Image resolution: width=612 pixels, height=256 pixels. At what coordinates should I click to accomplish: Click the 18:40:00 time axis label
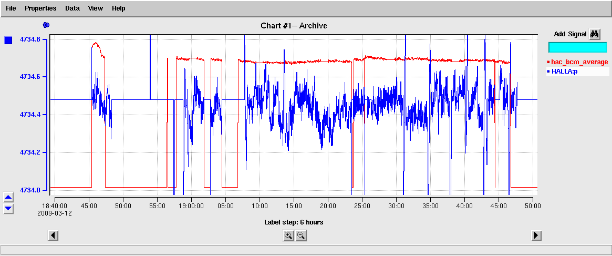[x=55, y=206]
